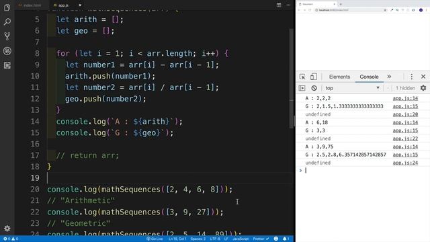This screenshot has height=242, width=430.
Task: Open Console settings gear
Action: point(423,88)
